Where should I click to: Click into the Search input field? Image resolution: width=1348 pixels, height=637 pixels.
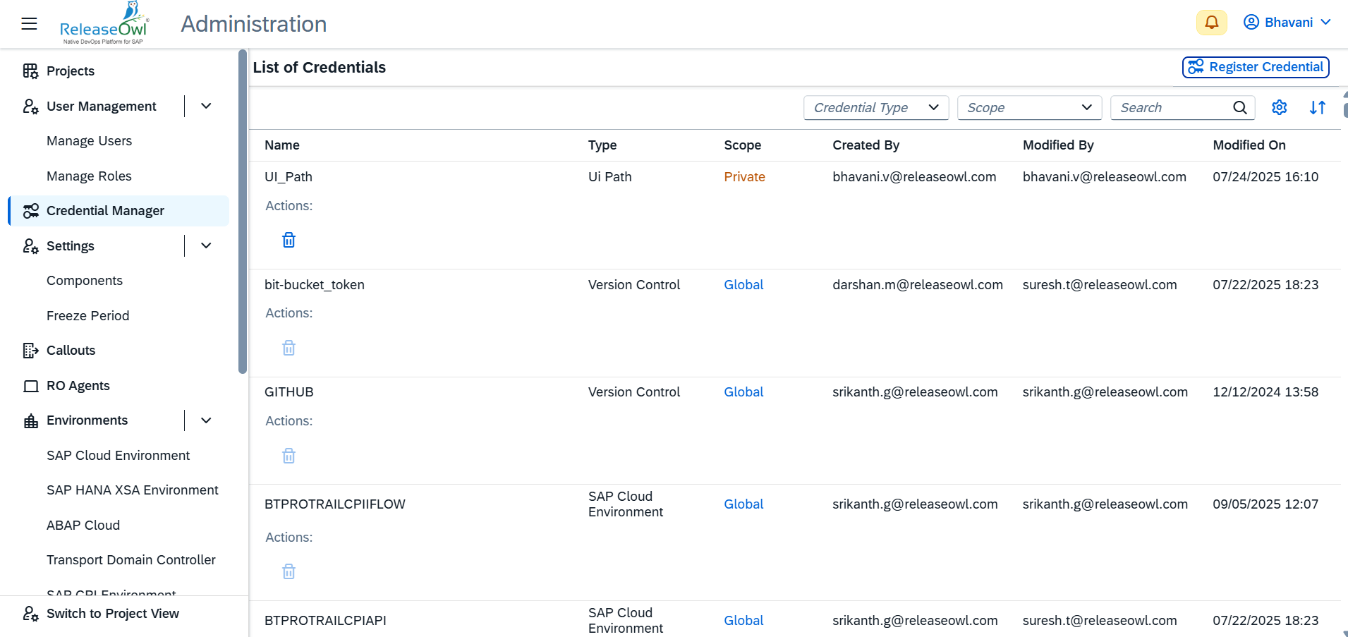pos(1170,108)
